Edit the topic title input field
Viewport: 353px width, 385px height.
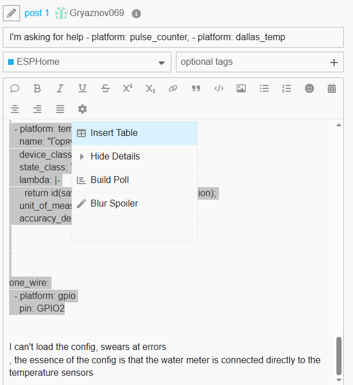click(x=173, y=37)
